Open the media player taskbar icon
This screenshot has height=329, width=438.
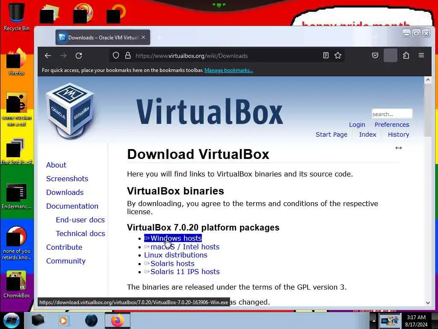(x=64, y=320)
